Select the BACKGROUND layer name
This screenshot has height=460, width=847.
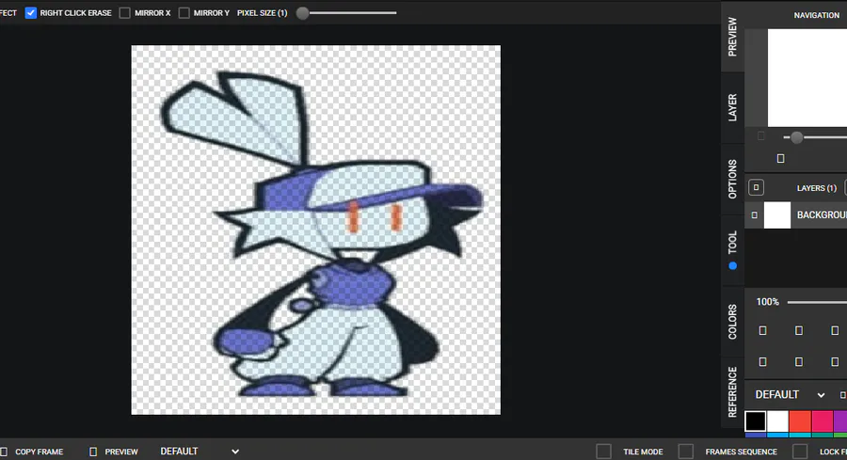(822, 214)
